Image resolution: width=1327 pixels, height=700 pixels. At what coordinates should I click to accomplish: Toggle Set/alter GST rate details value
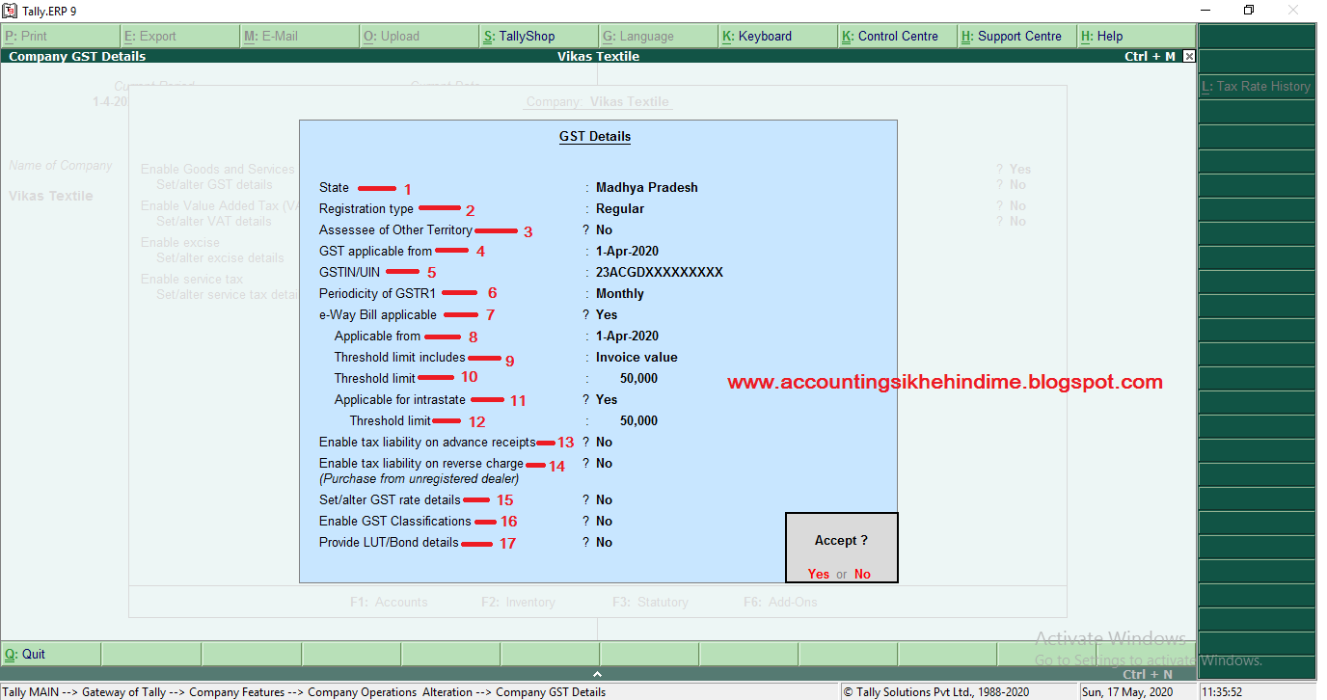(x=604, y=499)
